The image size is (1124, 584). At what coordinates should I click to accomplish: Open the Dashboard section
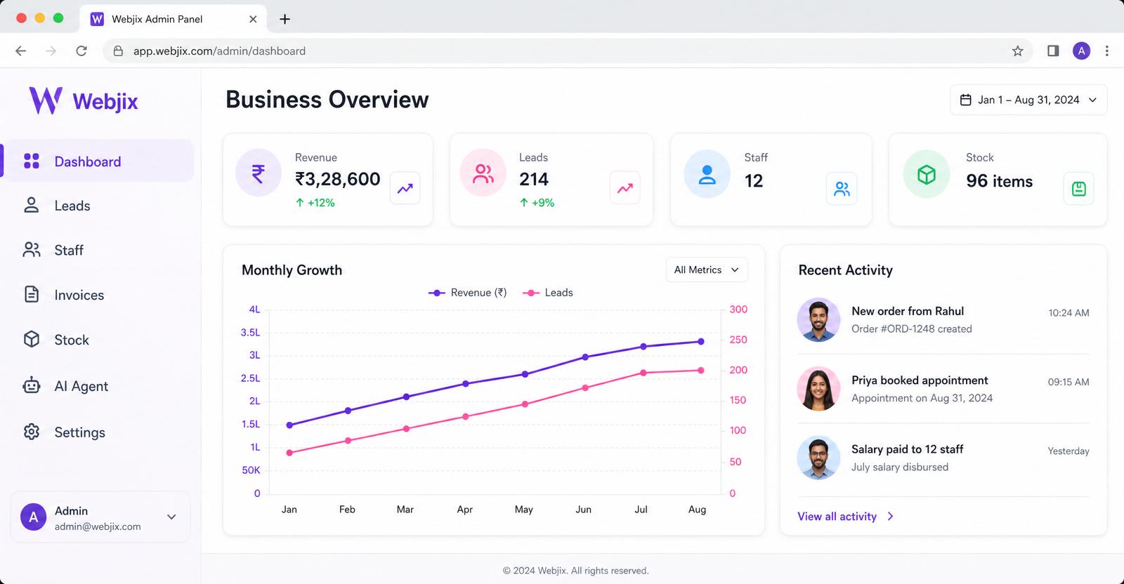pos(99,161)
